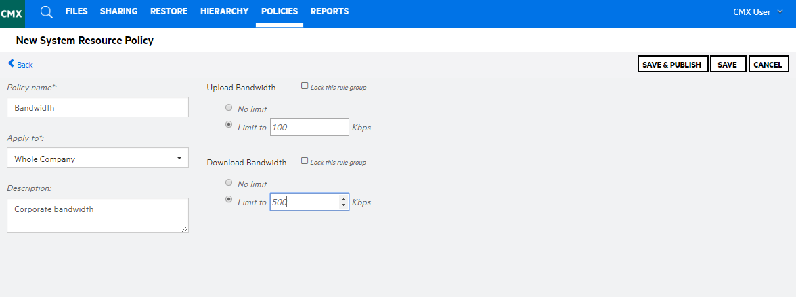Viewport: 796px width, 297px height.
Task: Open the FILES tab
Action: (76, 11)
